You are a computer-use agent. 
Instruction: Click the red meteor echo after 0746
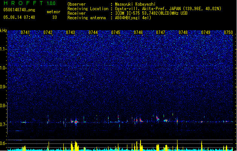pyautogui.click(x=141, y=120)
